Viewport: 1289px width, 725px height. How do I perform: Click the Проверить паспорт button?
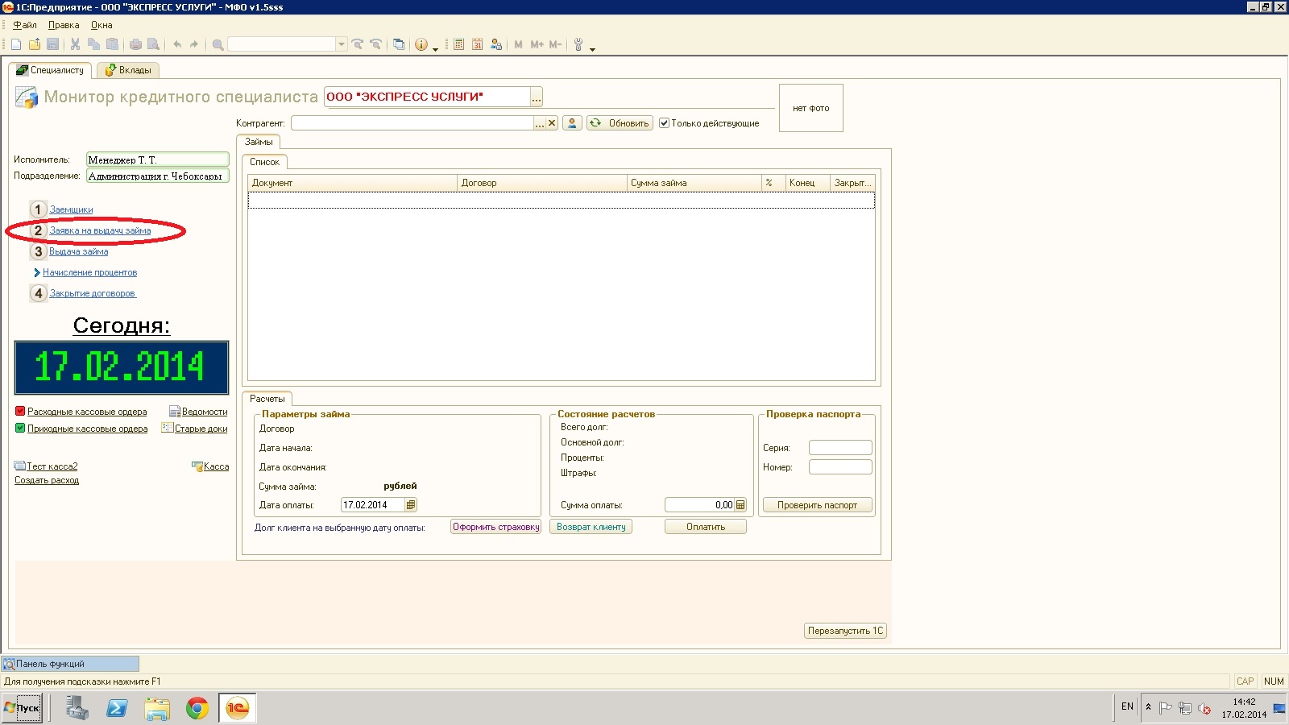(x=817, y=505)
